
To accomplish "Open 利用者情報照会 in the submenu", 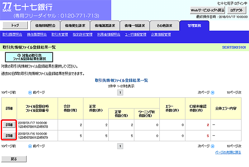I will [x=108, y=34].
